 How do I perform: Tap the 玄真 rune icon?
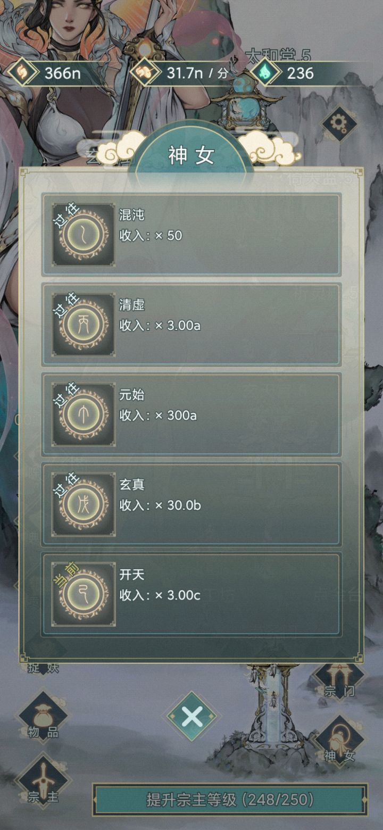84,504
